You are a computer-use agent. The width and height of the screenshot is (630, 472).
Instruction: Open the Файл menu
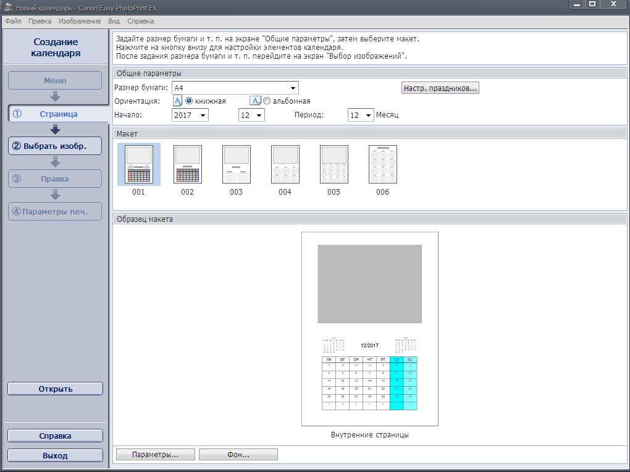(x=13, y=21)
